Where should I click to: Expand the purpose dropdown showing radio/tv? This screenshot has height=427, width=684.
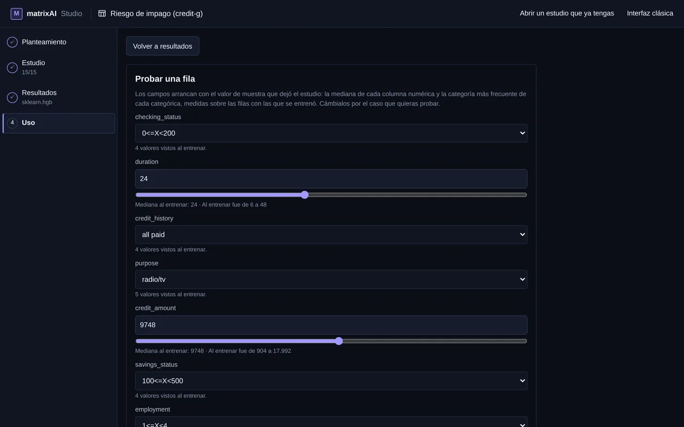click(331, 280)
